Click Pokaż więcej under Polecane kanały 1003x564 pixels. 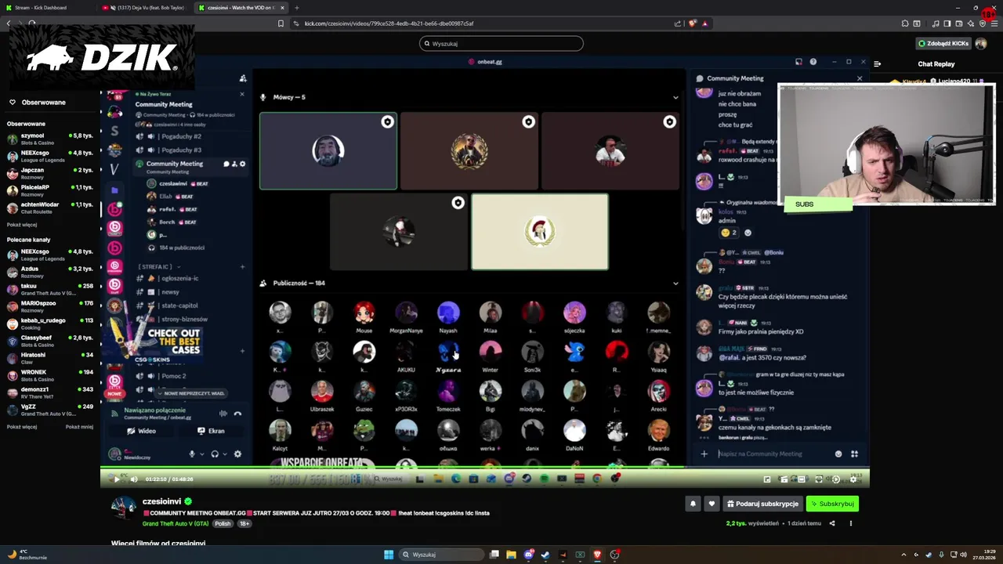[22, 427]
